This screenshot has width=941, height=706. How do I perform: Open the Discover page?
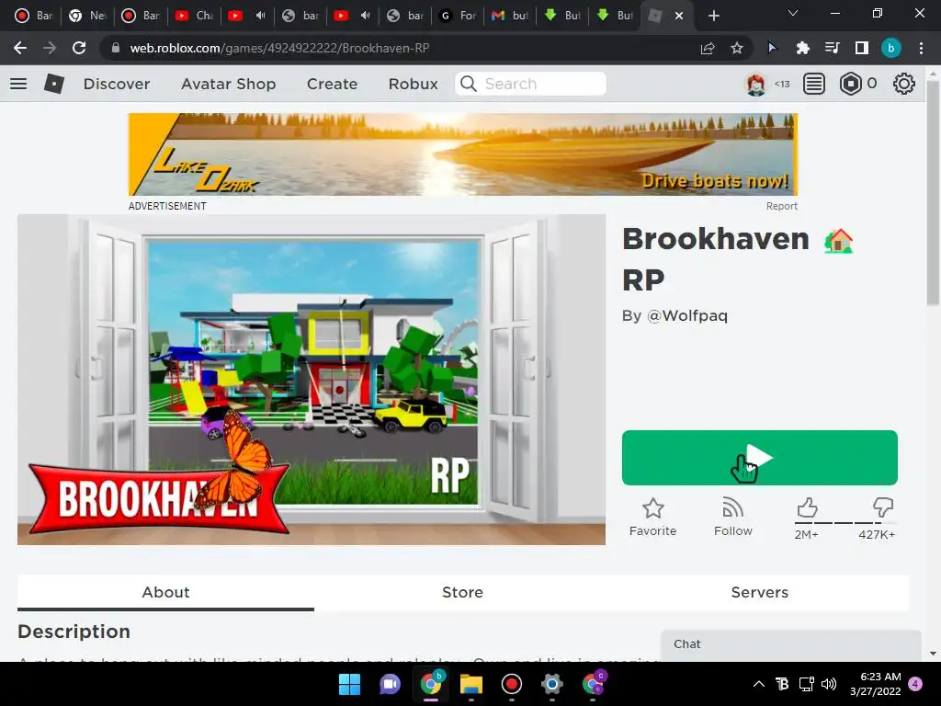(x=117, y=84)
